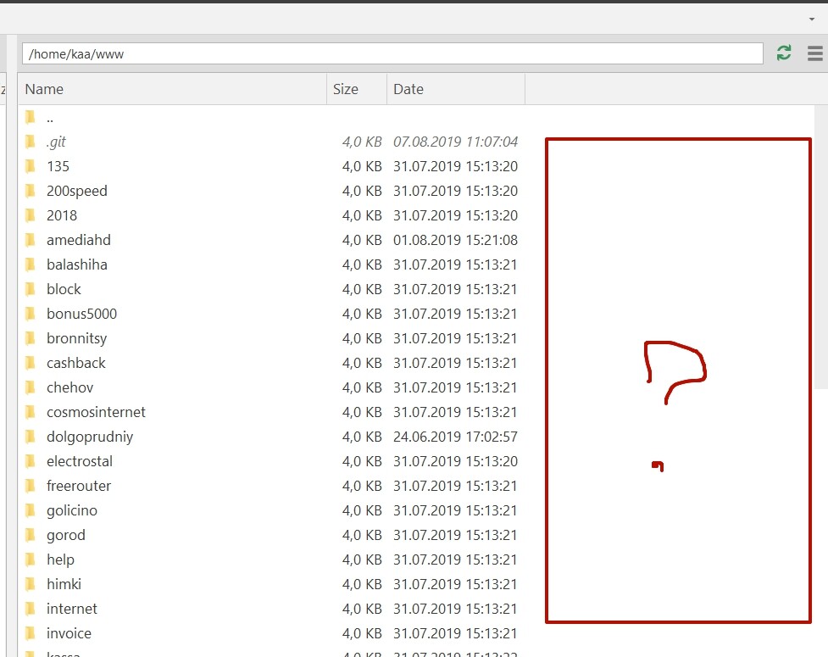Click the folder icon beside cashback

click(31, 363)
